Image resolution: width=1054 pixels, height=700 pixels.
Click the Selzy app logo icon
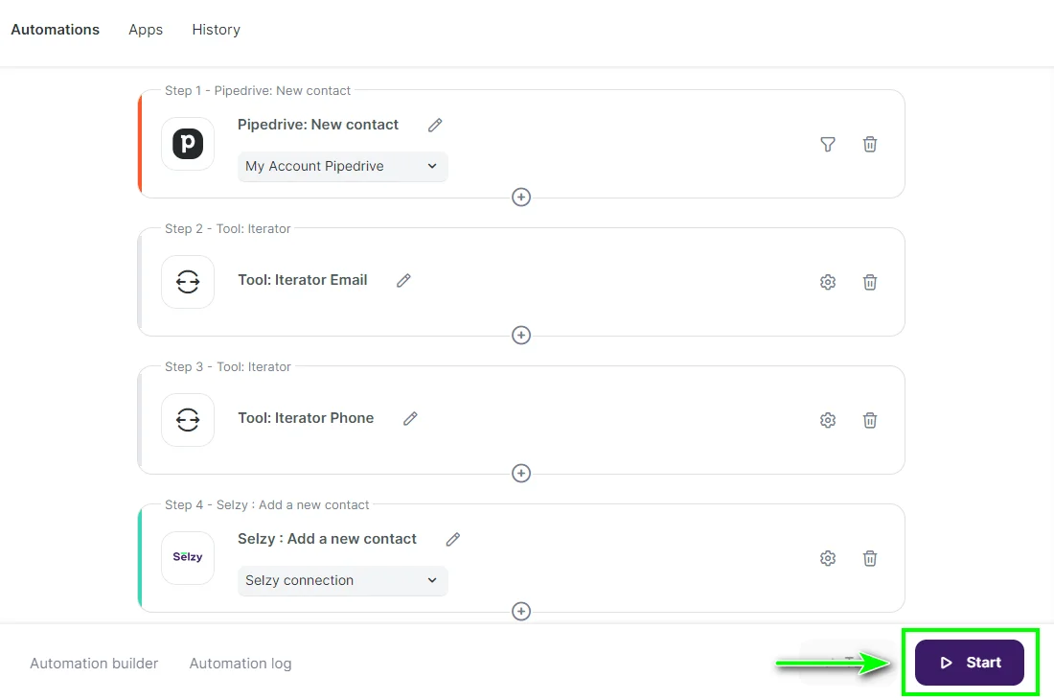pos(188,557)
